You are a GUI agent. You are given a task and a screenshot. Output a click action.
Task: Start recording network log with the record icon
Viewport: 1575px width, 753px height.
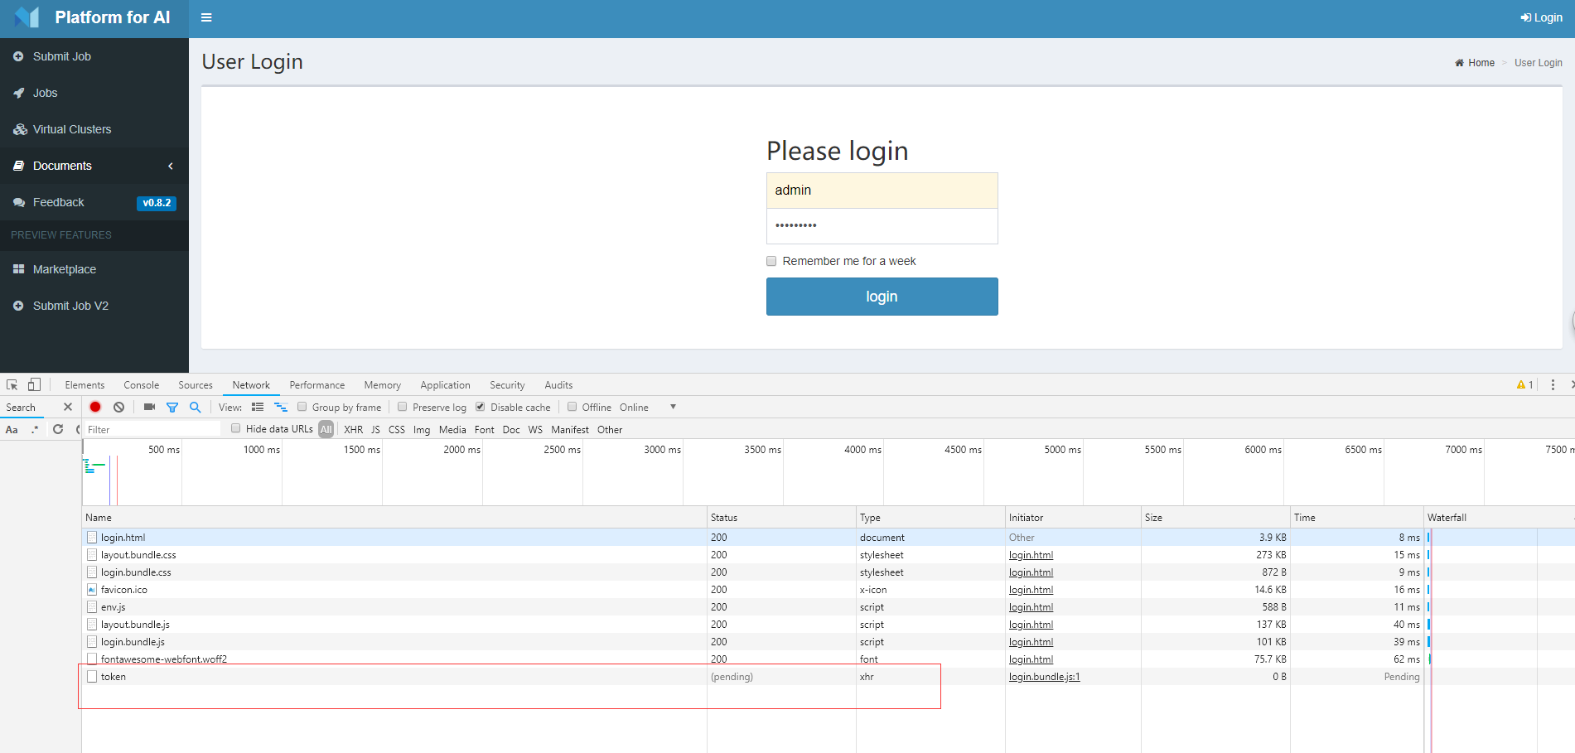coord(94,407)
